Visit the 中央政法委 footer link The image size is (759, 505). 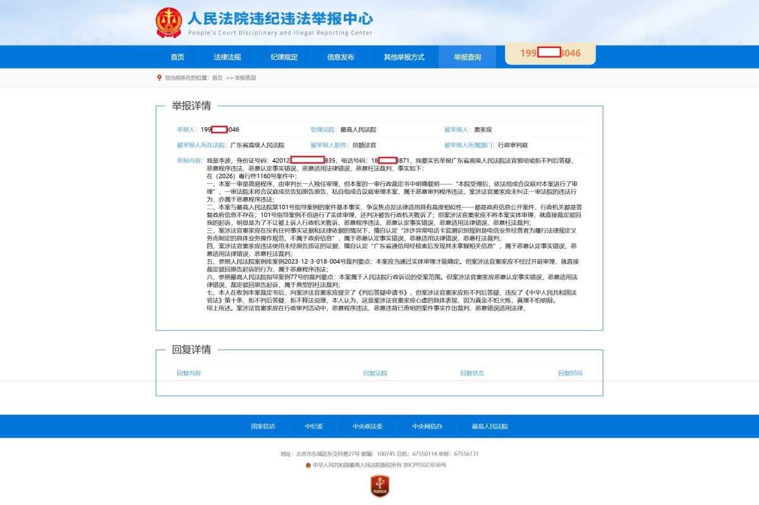pos(368,427)
